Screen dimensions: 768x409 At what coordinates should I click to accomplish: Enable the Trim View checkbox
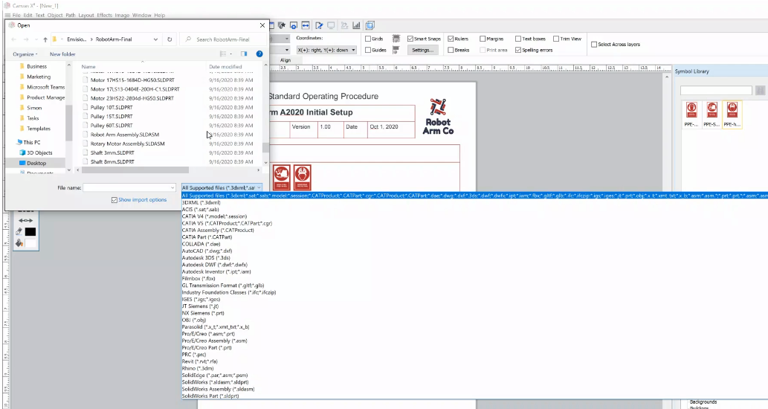556,39
